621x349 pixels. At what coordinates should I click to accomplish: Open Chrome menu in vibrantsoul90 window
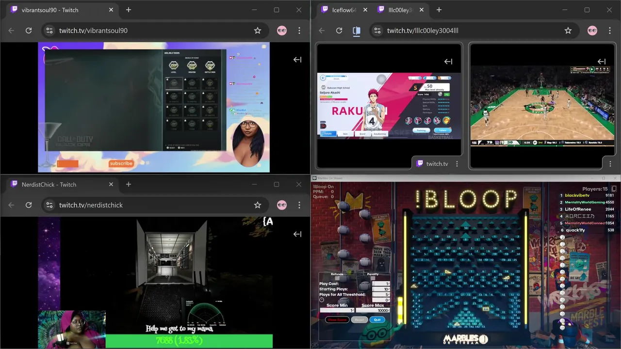(299, 31)
